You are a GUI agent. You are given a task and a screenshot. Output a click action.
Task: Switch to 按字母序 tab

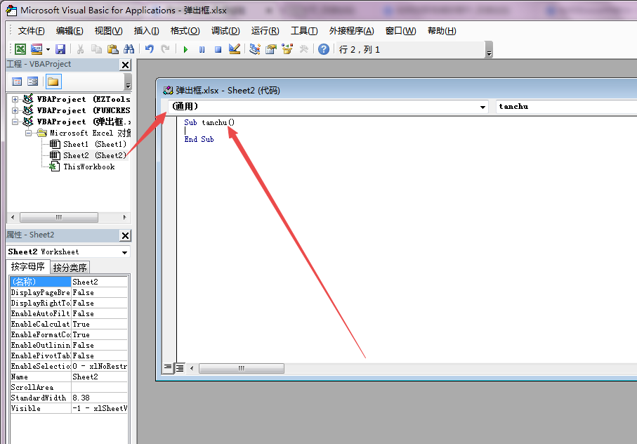click(x=28, y=266)
